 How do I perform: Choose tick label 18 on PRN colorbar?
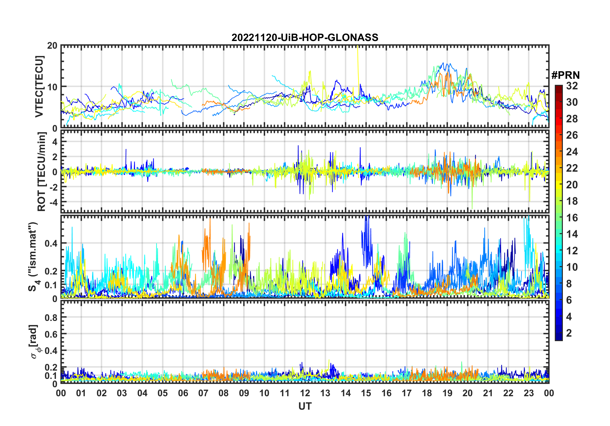click(x=572, y=201)
